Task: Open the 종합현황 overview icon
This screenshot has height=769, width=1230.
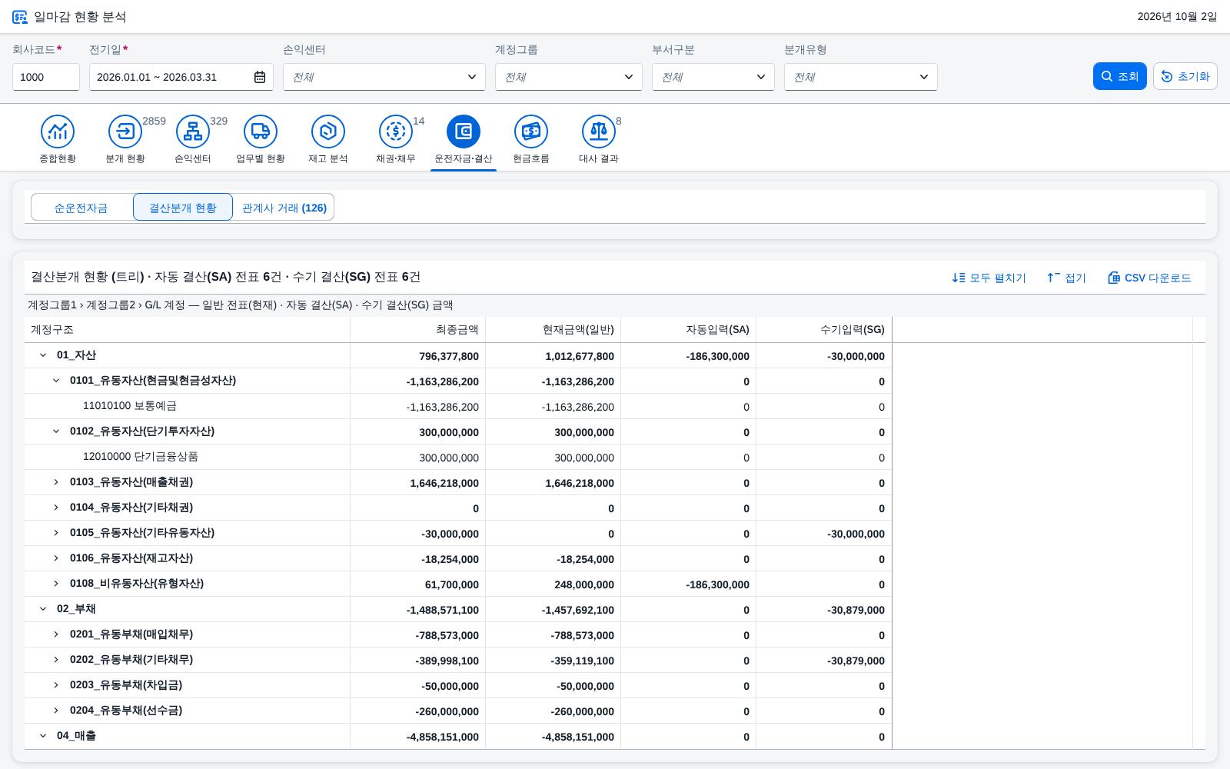Action: click(58, 131)
